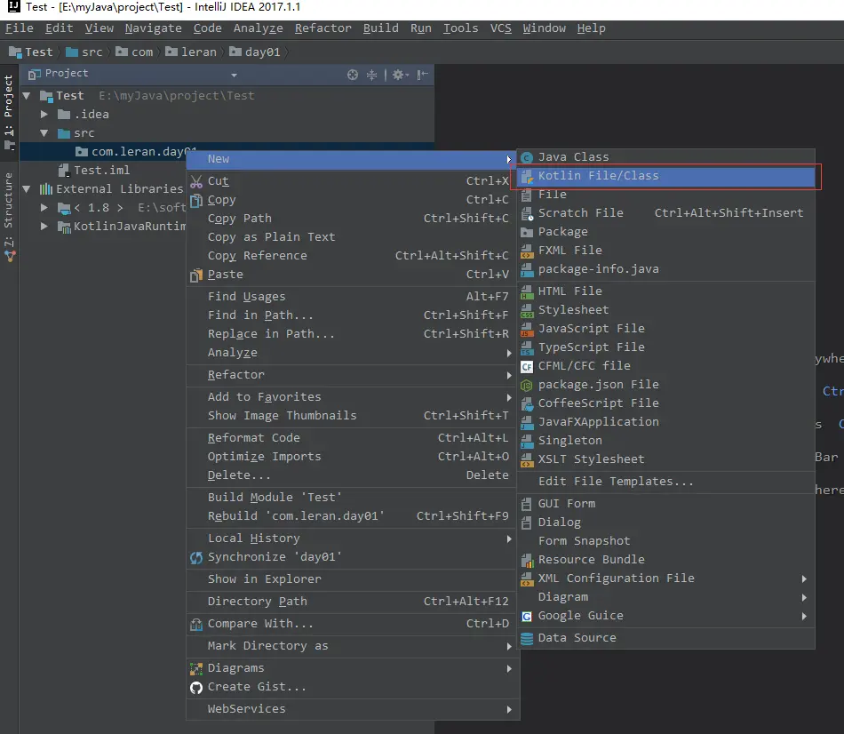Click the hide Project panel icon
The width and height of the screenshot is (844, 734).
point(423,75)
